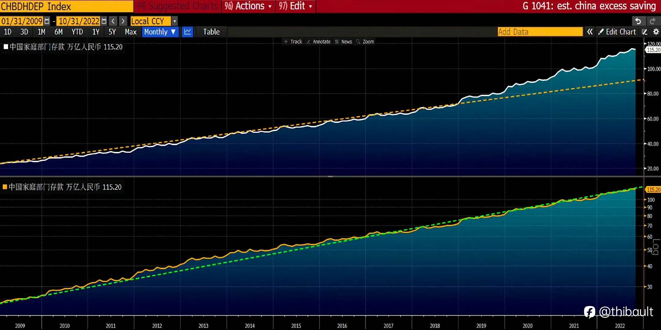The height and width of the screenshot is (330, 661).
Task: Click the Edit Chart button
Action: [618, 32]
